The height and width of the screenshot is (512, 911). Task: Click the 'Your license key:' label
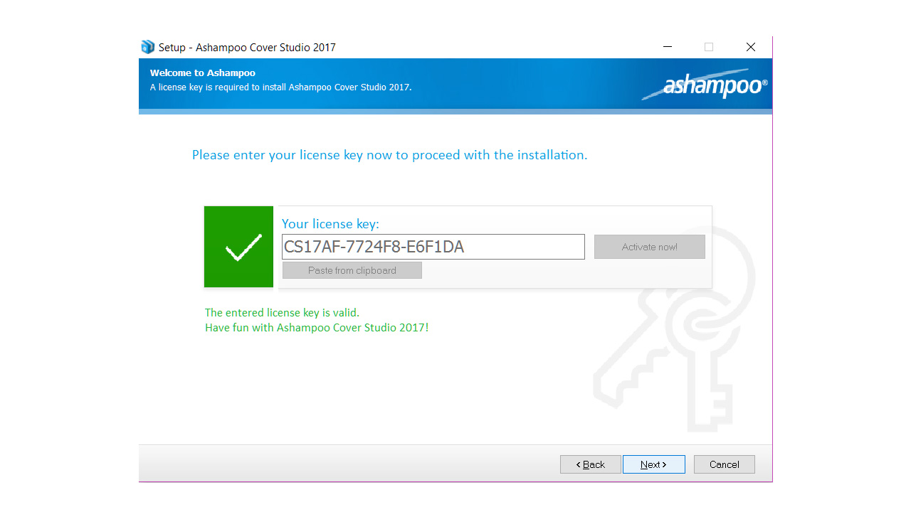(330, 224)
